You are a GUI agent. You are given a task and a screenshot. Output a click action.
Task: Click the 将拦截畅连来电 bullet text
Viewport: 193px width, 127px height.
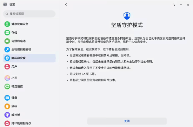click(112, 62)
